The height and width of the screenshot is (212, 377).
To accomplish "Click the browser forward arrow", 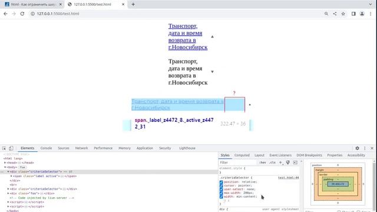I will (14, 14).
